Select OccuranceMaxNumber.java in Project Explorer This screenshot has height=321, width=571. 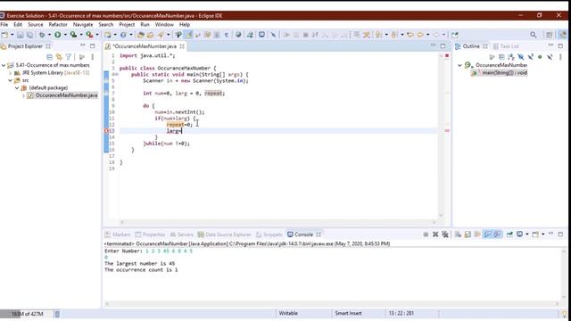(x=62, y=95)
